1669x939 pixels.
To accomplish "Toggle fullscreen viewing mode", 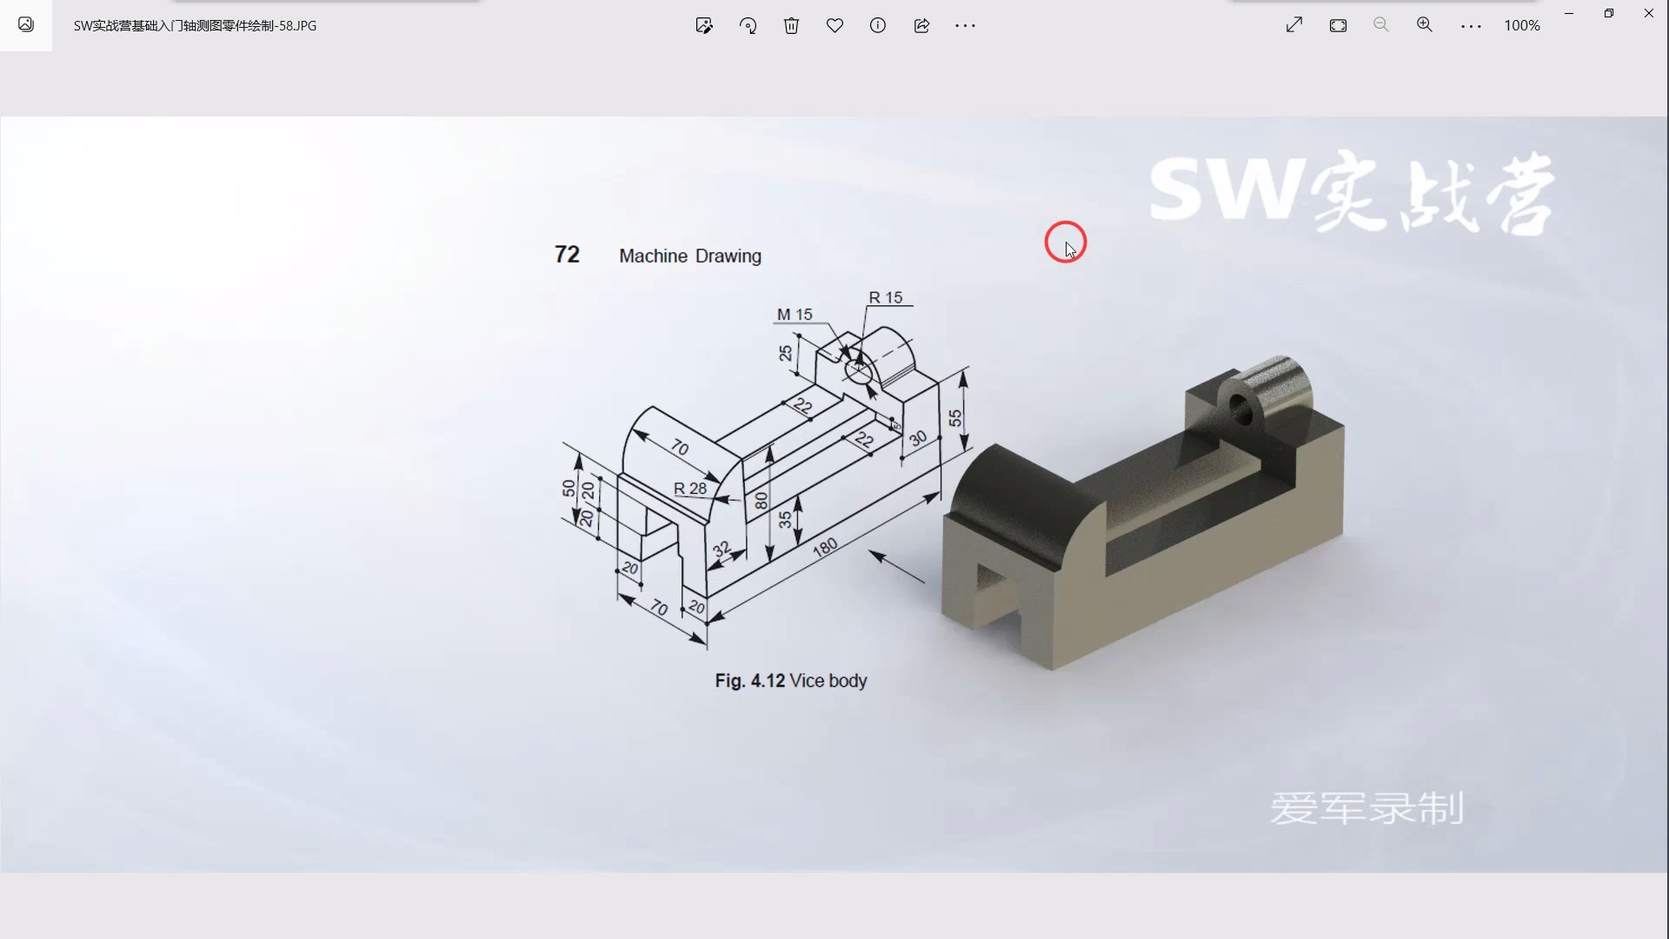I will point(1293,25).
